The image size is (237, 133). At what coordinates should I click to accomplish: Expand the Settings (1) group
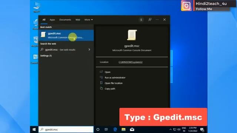[x=46, y=56]
